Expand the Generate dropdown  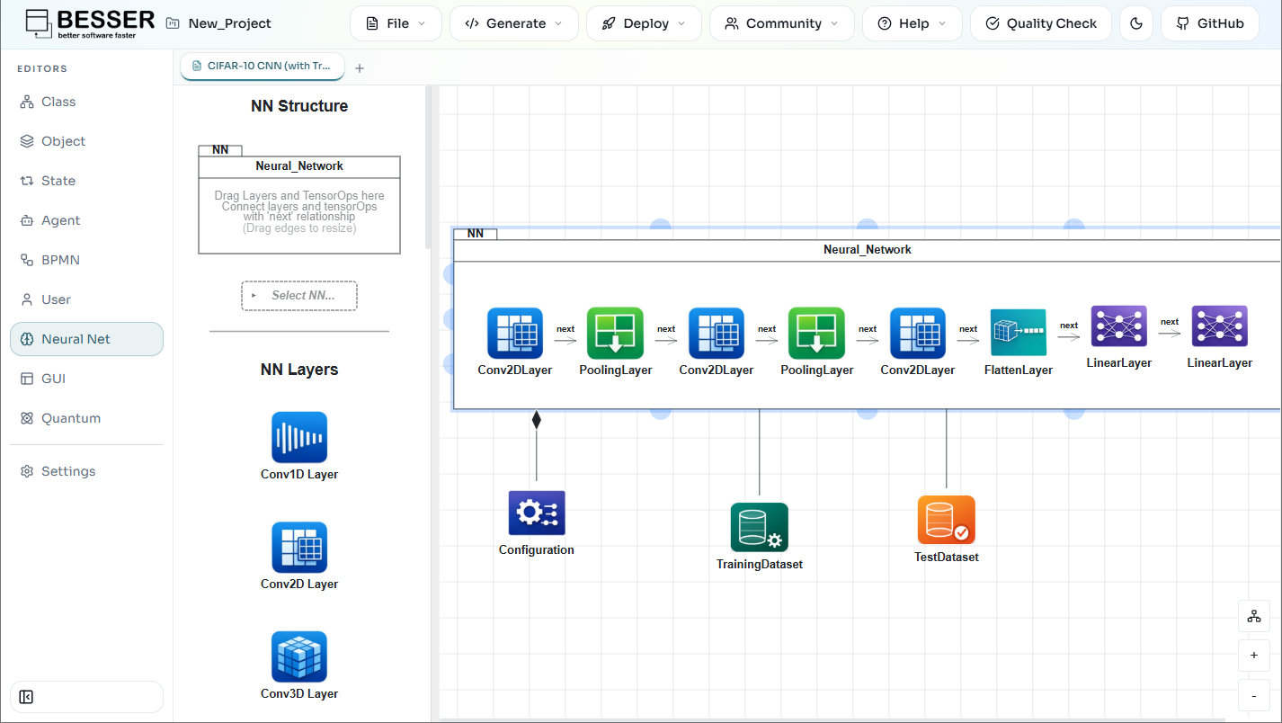click(x=513, y=23)
